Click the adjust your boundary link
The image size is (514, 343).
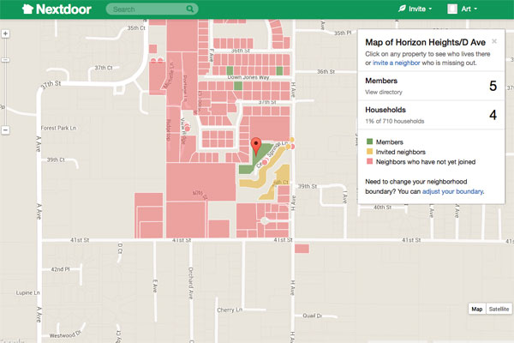pos(452,191)
